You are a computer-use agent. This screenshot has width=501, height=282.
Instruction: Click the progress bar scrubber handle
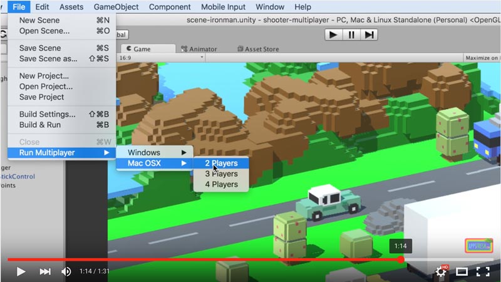401,259
